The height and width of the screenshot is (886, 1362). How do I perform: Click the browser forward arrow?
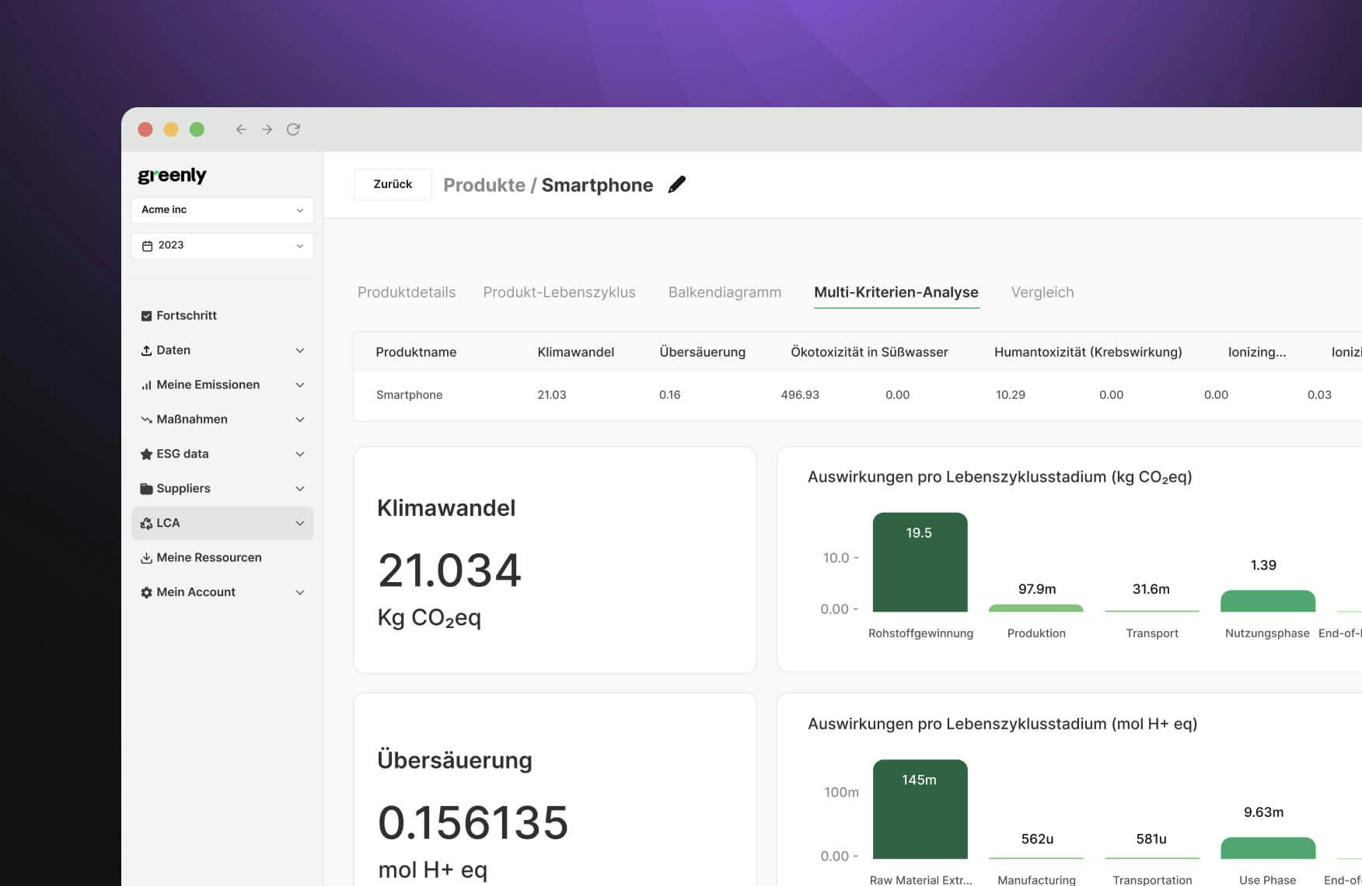click(x=267, y=130)
